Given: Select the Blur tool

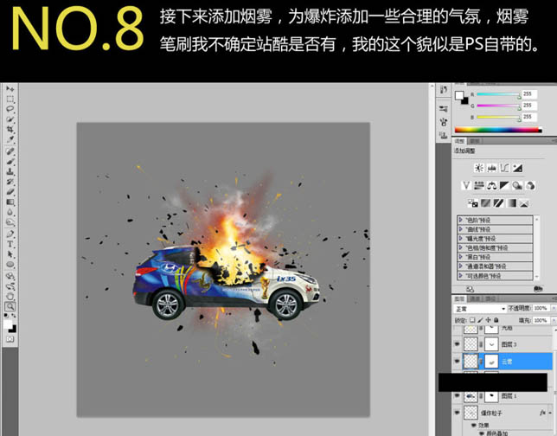Looking at the screenshot, I should 10,213.
